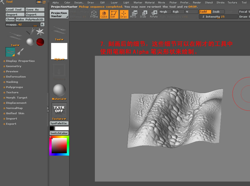Select the red sphere tool icon

point(40,42)
